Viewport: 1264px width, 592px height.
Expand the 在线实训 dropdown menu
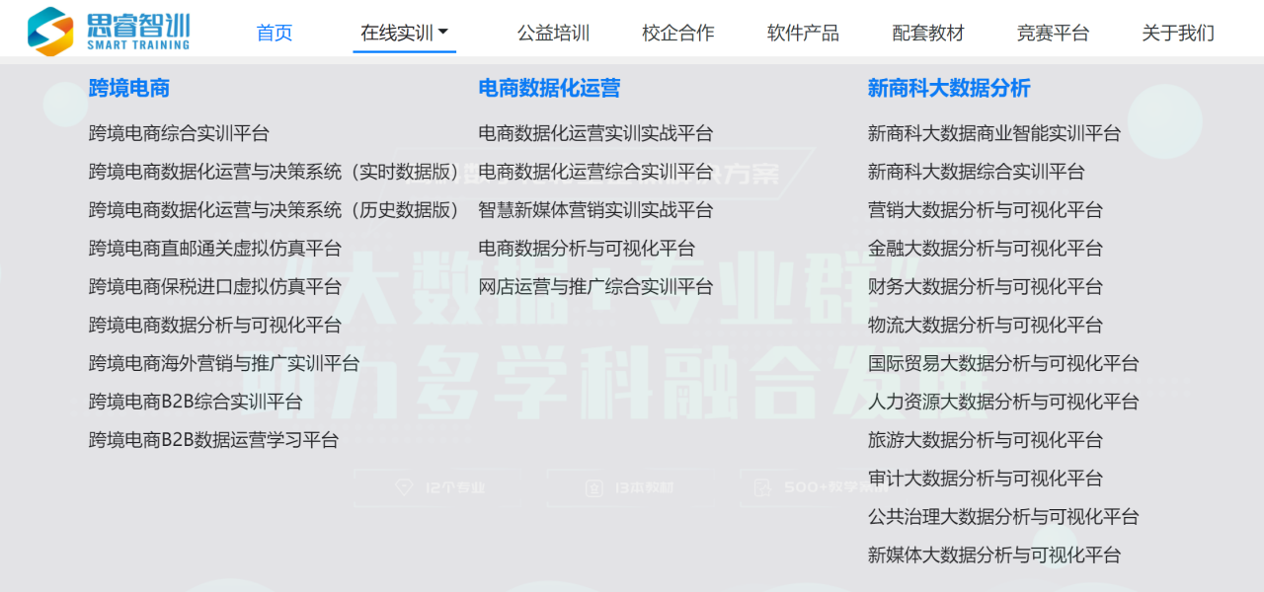point(404,34)
